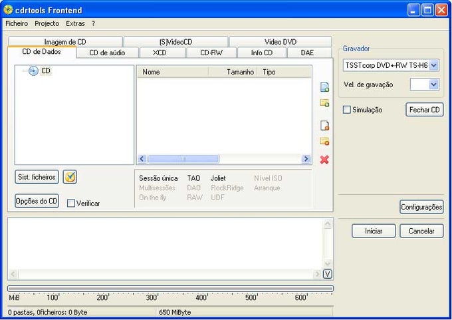Click the cdrtools Frontend title bar icon
This screenshot has height=320, width=452.
(8, 10)
